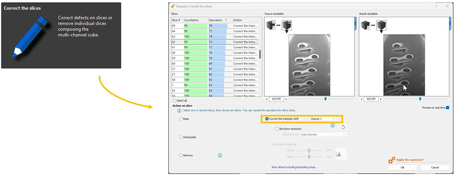Click the Source studiable slice image
The width and height of the screenshot is (455, 176).
(x=309, y=65)
